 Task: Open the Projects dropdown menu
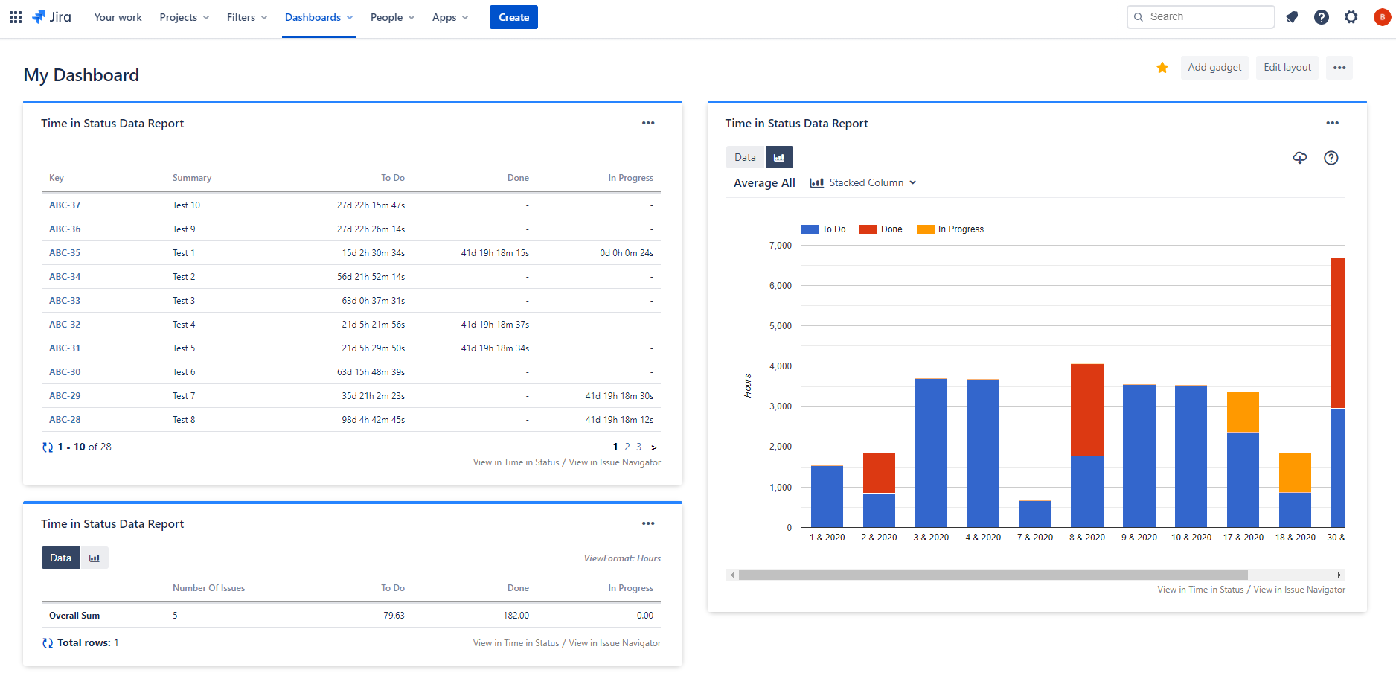click(x=184, y=17)
